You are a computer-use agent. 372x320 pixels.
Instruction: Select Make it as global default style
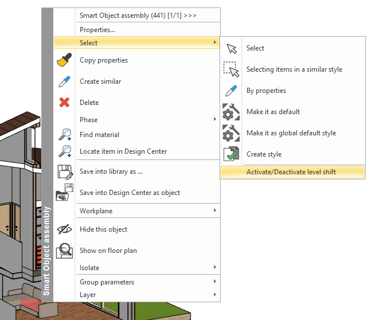291,133
